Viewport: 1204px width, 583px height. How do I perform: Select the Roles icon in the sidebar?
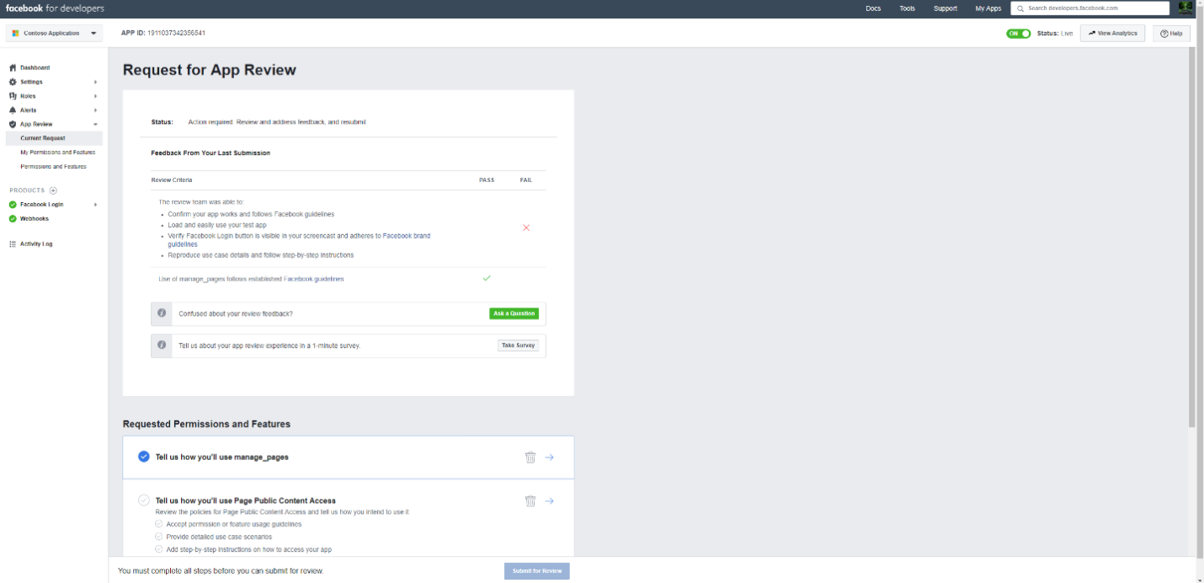click(14, 96)
